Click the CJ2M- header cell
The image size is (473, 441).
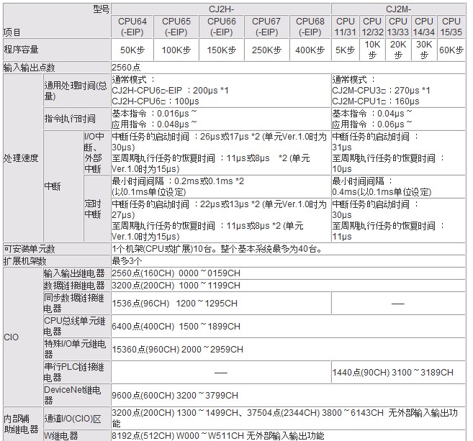point(398,9)
